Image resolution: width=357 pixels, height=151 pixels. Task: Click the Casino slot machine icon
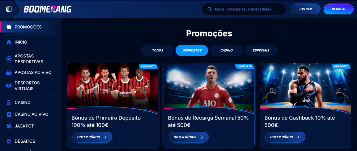pos(9,103)
